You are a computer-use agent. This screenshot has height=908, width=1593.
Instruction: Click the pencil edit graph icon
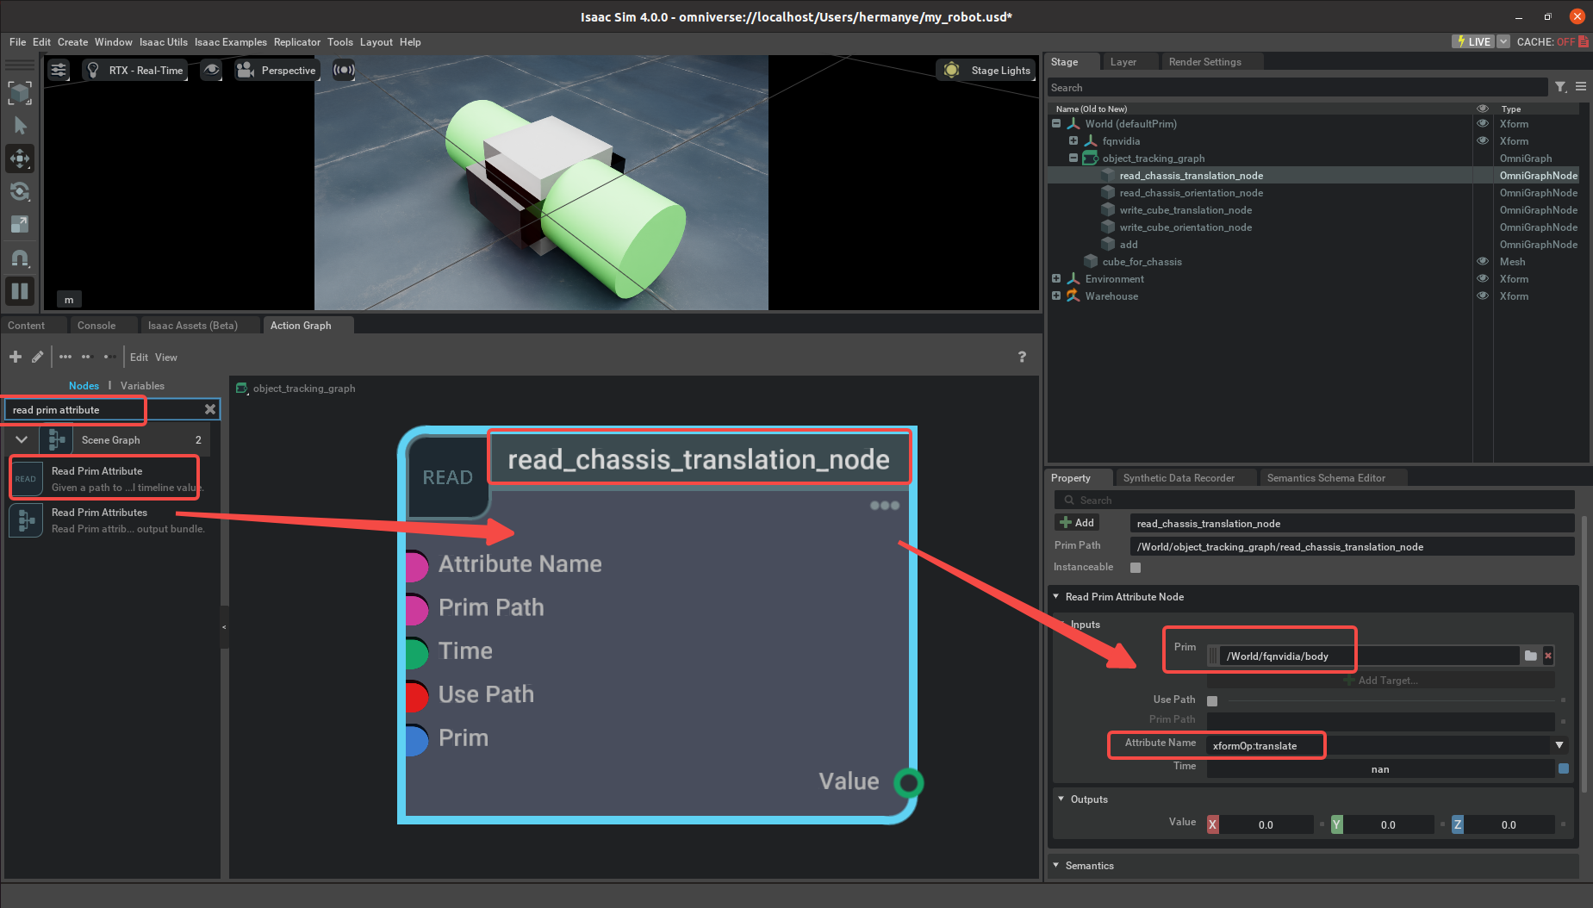(37, 357)
